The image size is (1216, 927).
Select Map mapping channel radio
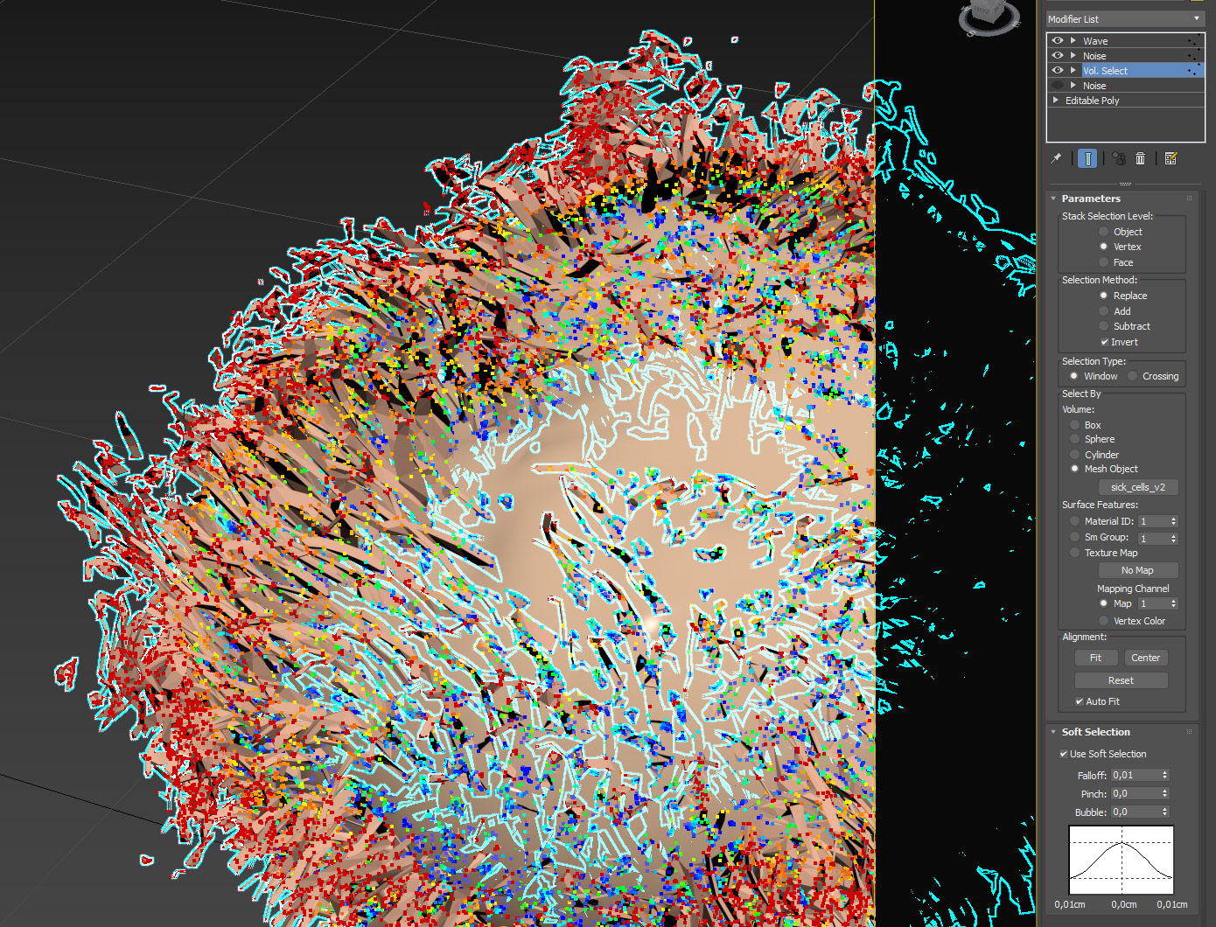1104,603
